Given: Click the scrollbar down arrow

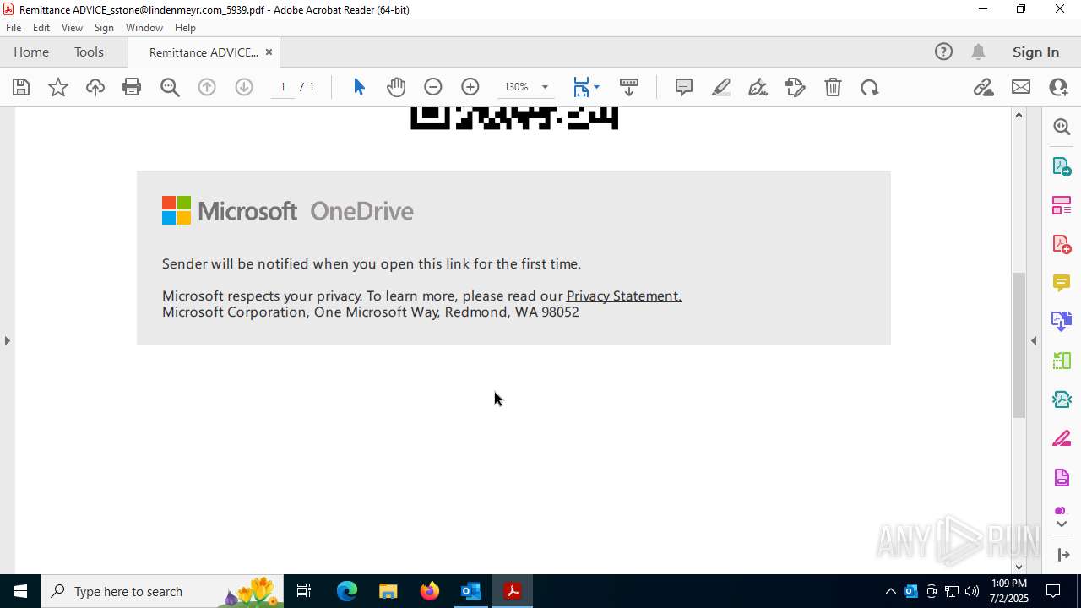Looking at the screenshot, I should [x=1019, y=567].
